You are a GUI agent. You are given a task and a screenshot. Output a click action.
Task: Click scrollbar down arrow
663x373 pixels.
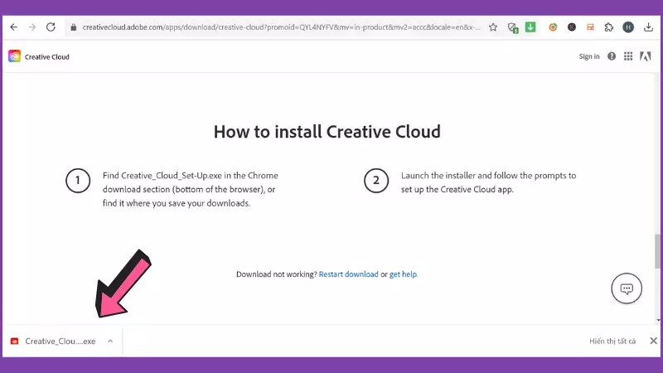(x=658, y=320)
